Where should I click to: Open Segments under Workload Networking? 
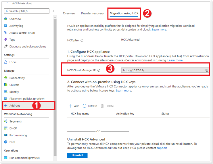click(16, 121)
